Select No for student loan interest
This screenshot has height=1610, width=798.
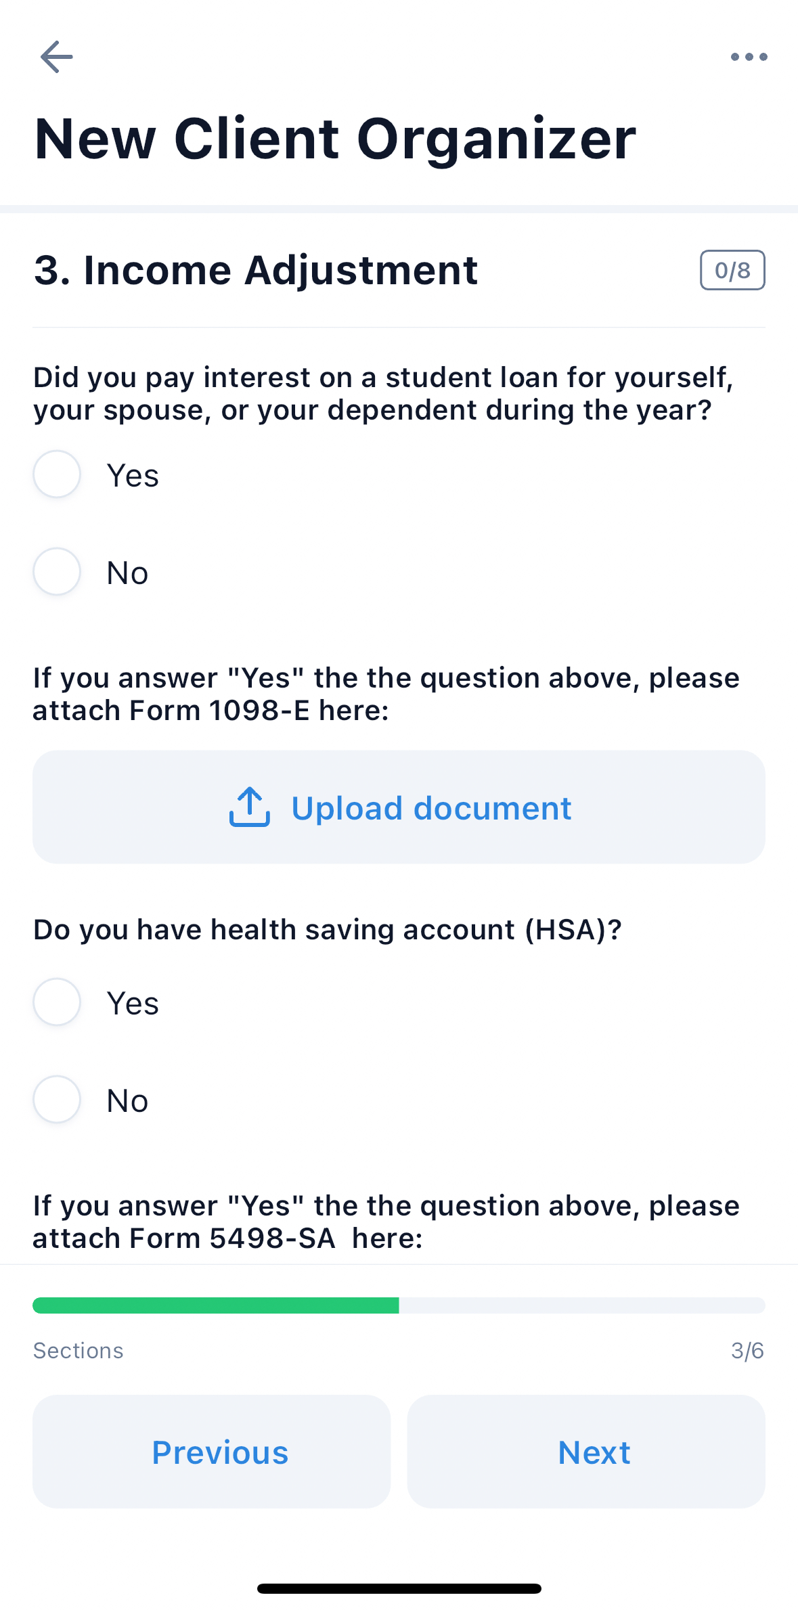click(x=58, y=572)
